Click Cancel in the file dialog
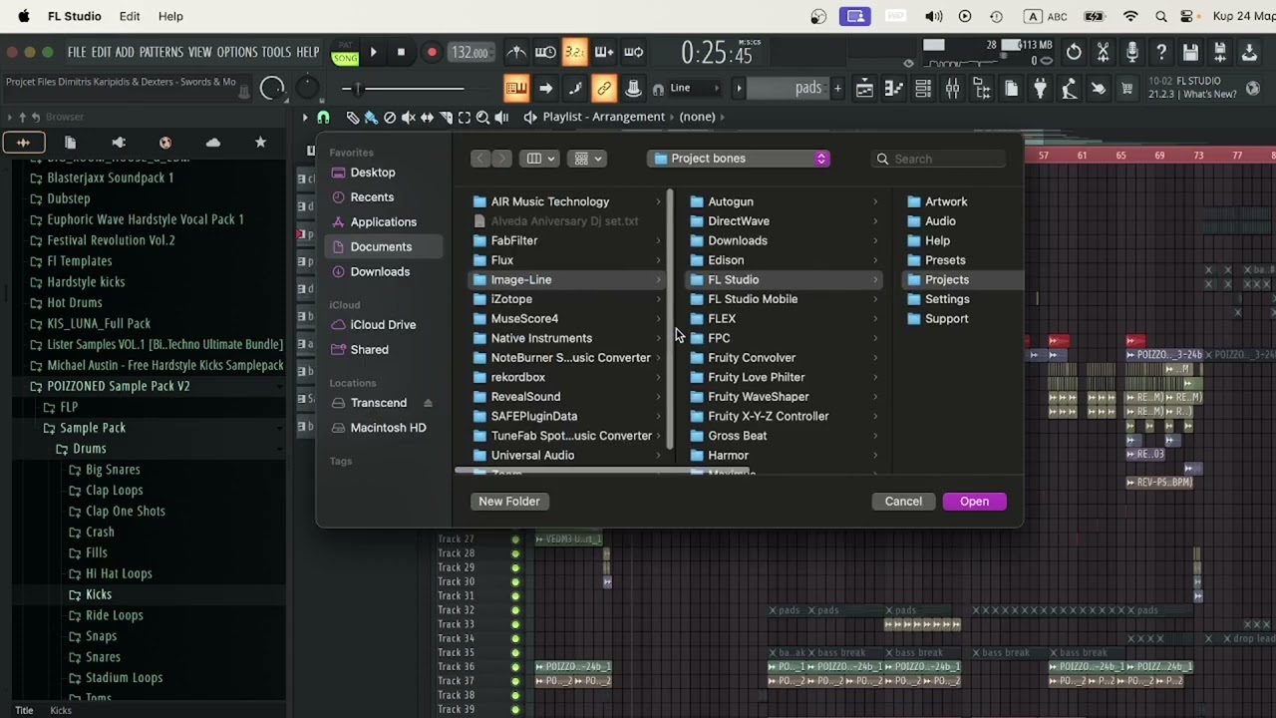 (903, 502)
